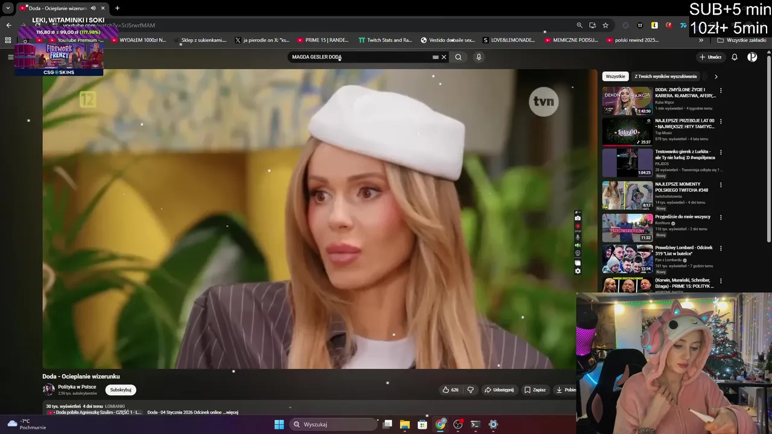The image size is (772, 434).
Task: Toggle the speaker audio in overlay toolbar
Action: pos(578,245)
